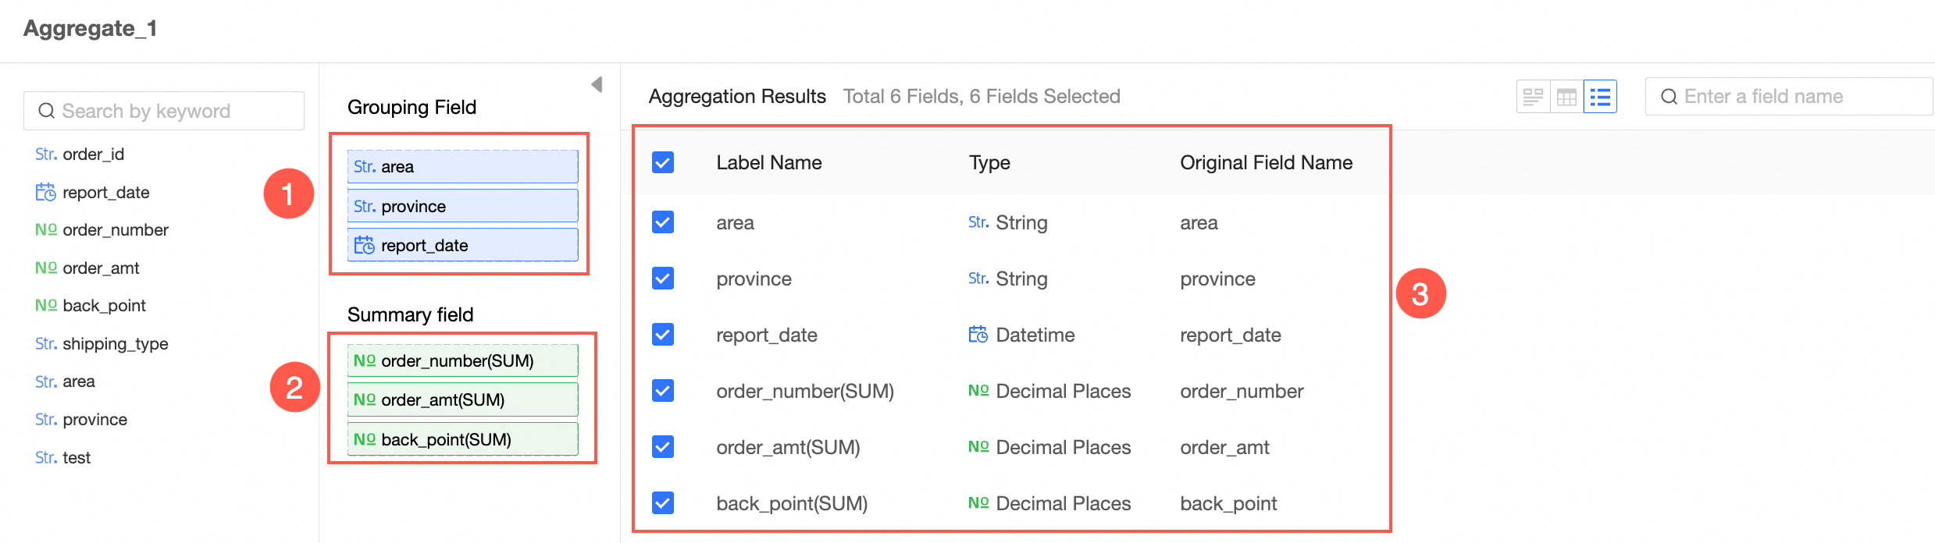Collapse the field panel with the triangle arrow

(x=597, y=84)
